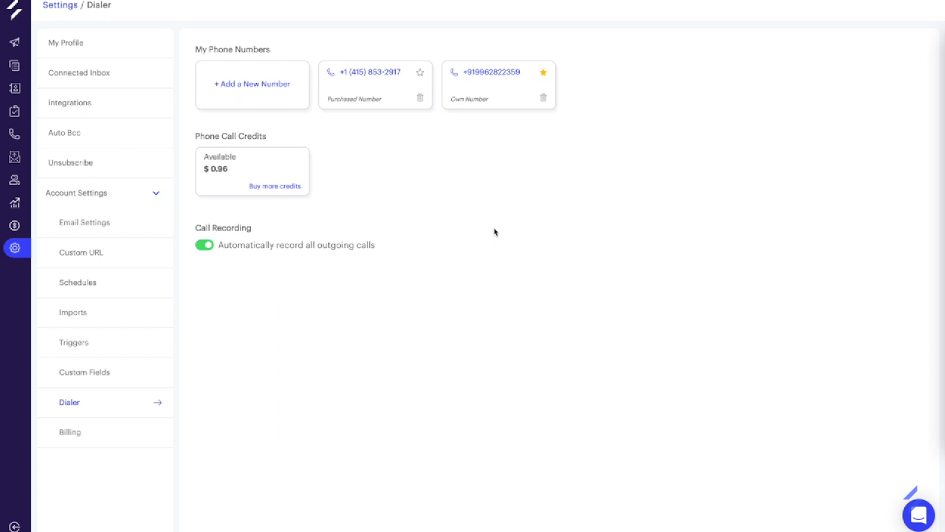The image size is (945, 532).
Task: Collapse the Account Settings section chevron
Action: pos(156,193)
